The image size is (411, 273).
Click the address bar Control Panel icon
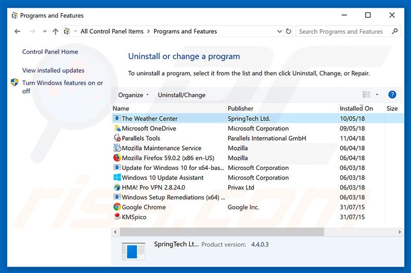pos(67,31)
